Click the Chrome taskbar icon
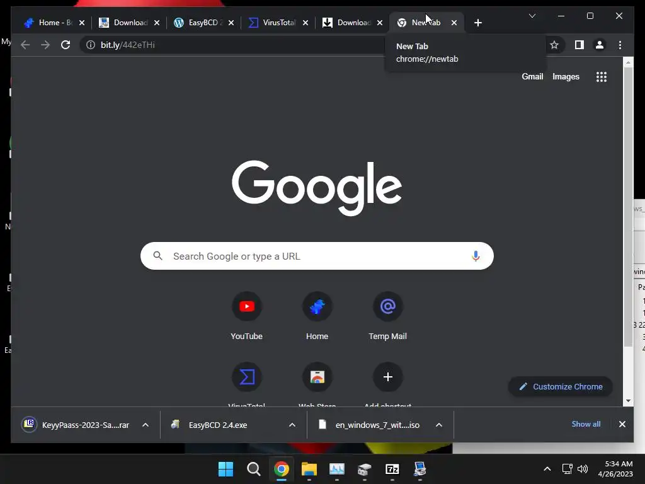This screenshot has width=645, height=484. [x=282, y=469]
